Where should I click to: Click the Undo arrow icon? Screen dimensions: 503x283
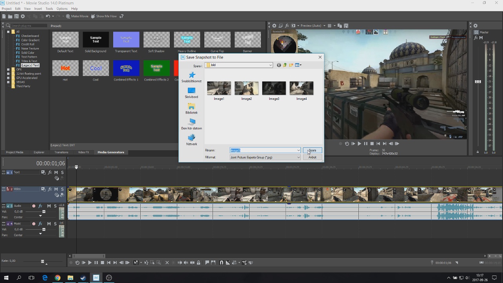pyautogui.click(x=48, y=16)
